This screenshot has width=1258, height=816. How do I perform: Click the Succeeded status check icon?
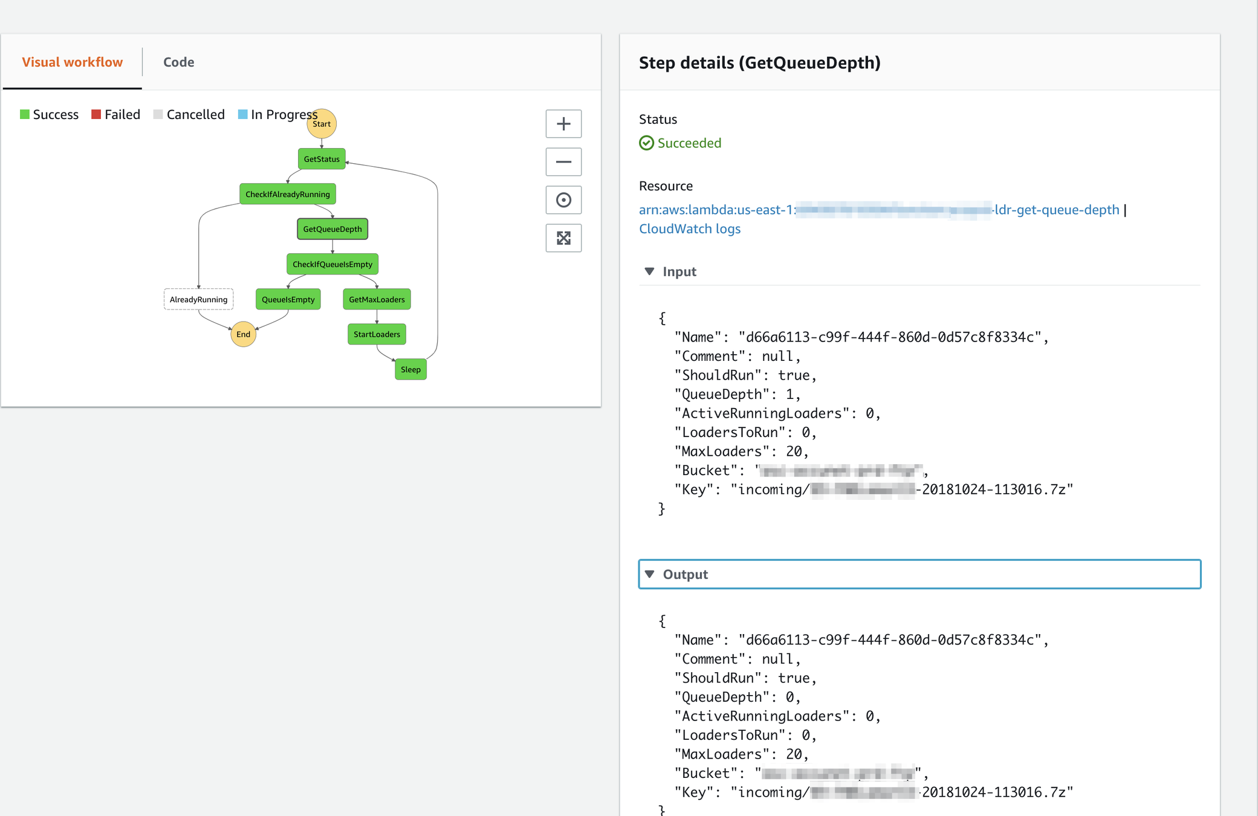click(646, 143)
